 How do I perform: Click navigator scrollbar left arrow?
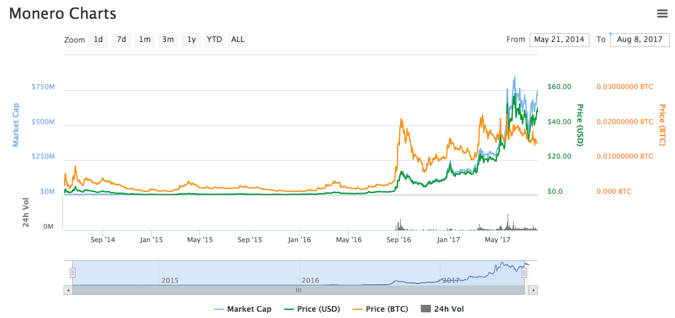[68, 290]
